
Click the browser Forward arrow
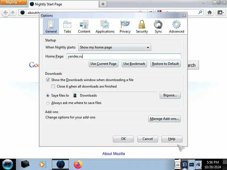point(13,12)
